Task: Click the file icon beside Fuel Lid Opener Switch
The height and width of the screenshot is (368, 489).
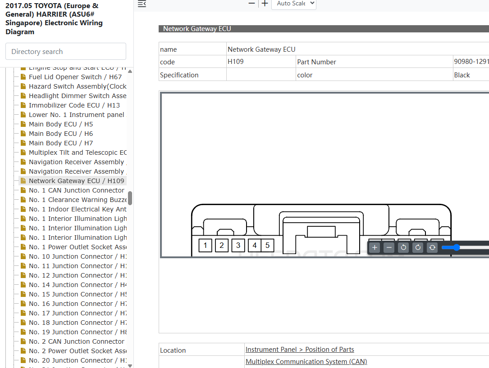Action: (23, 76)
